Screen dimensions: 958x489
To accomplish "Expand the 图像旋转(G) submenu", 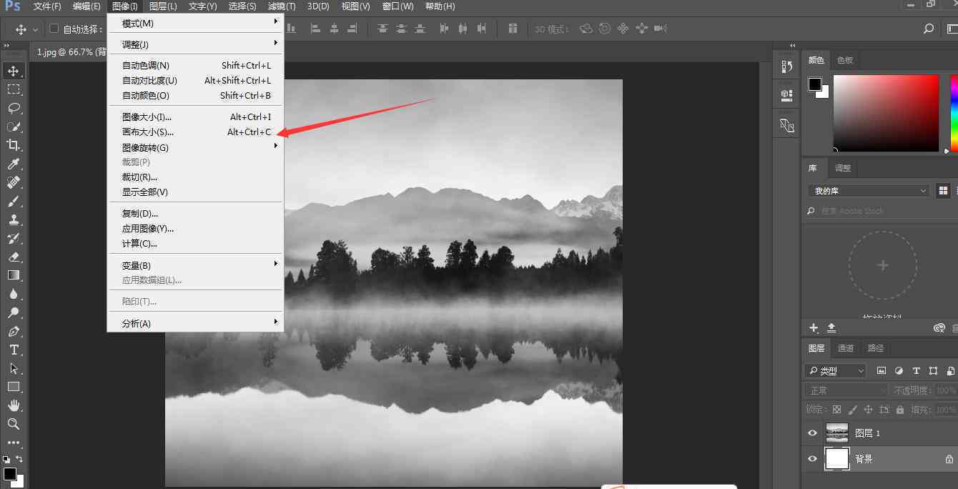I will [x=195, y=147].
